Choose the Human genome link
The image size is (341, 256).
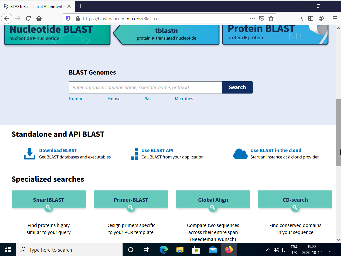[x=76, y=99]
